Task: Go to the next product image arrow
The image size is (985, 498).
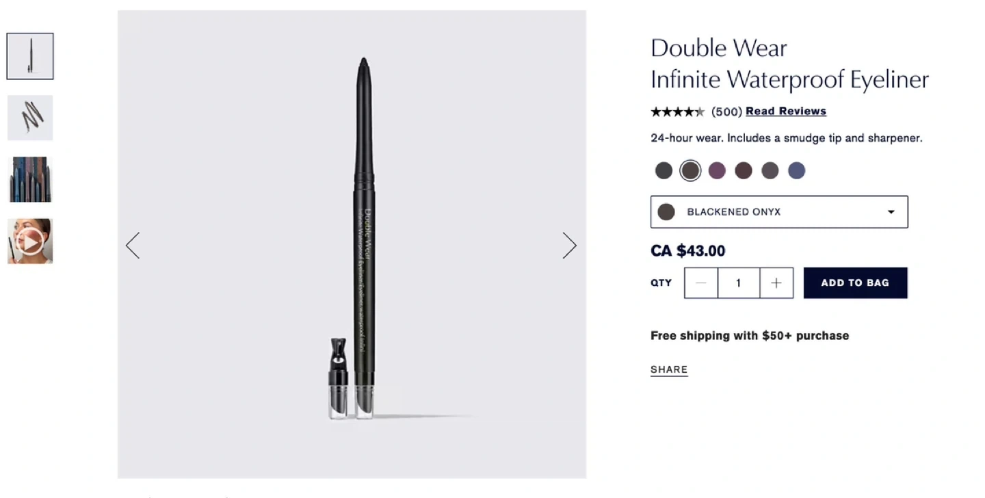Action: [x=569, y=246]
